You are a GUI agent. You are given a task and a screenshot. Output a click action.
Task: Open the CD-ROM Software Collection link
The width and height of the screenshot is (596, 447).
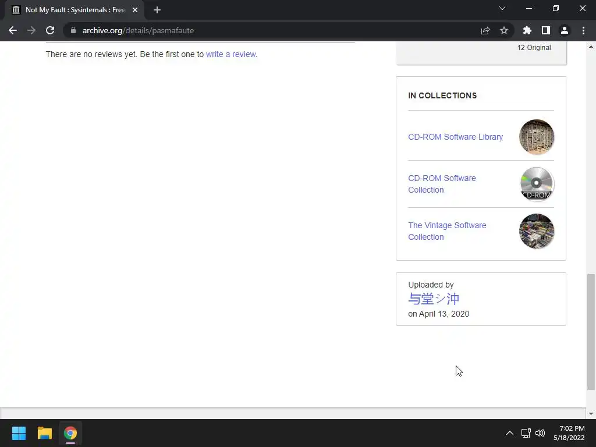pos(442,184)
